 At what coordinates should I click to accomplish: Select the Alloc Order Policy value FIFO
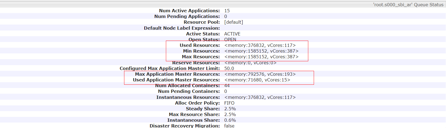click(x=229, y=103)
